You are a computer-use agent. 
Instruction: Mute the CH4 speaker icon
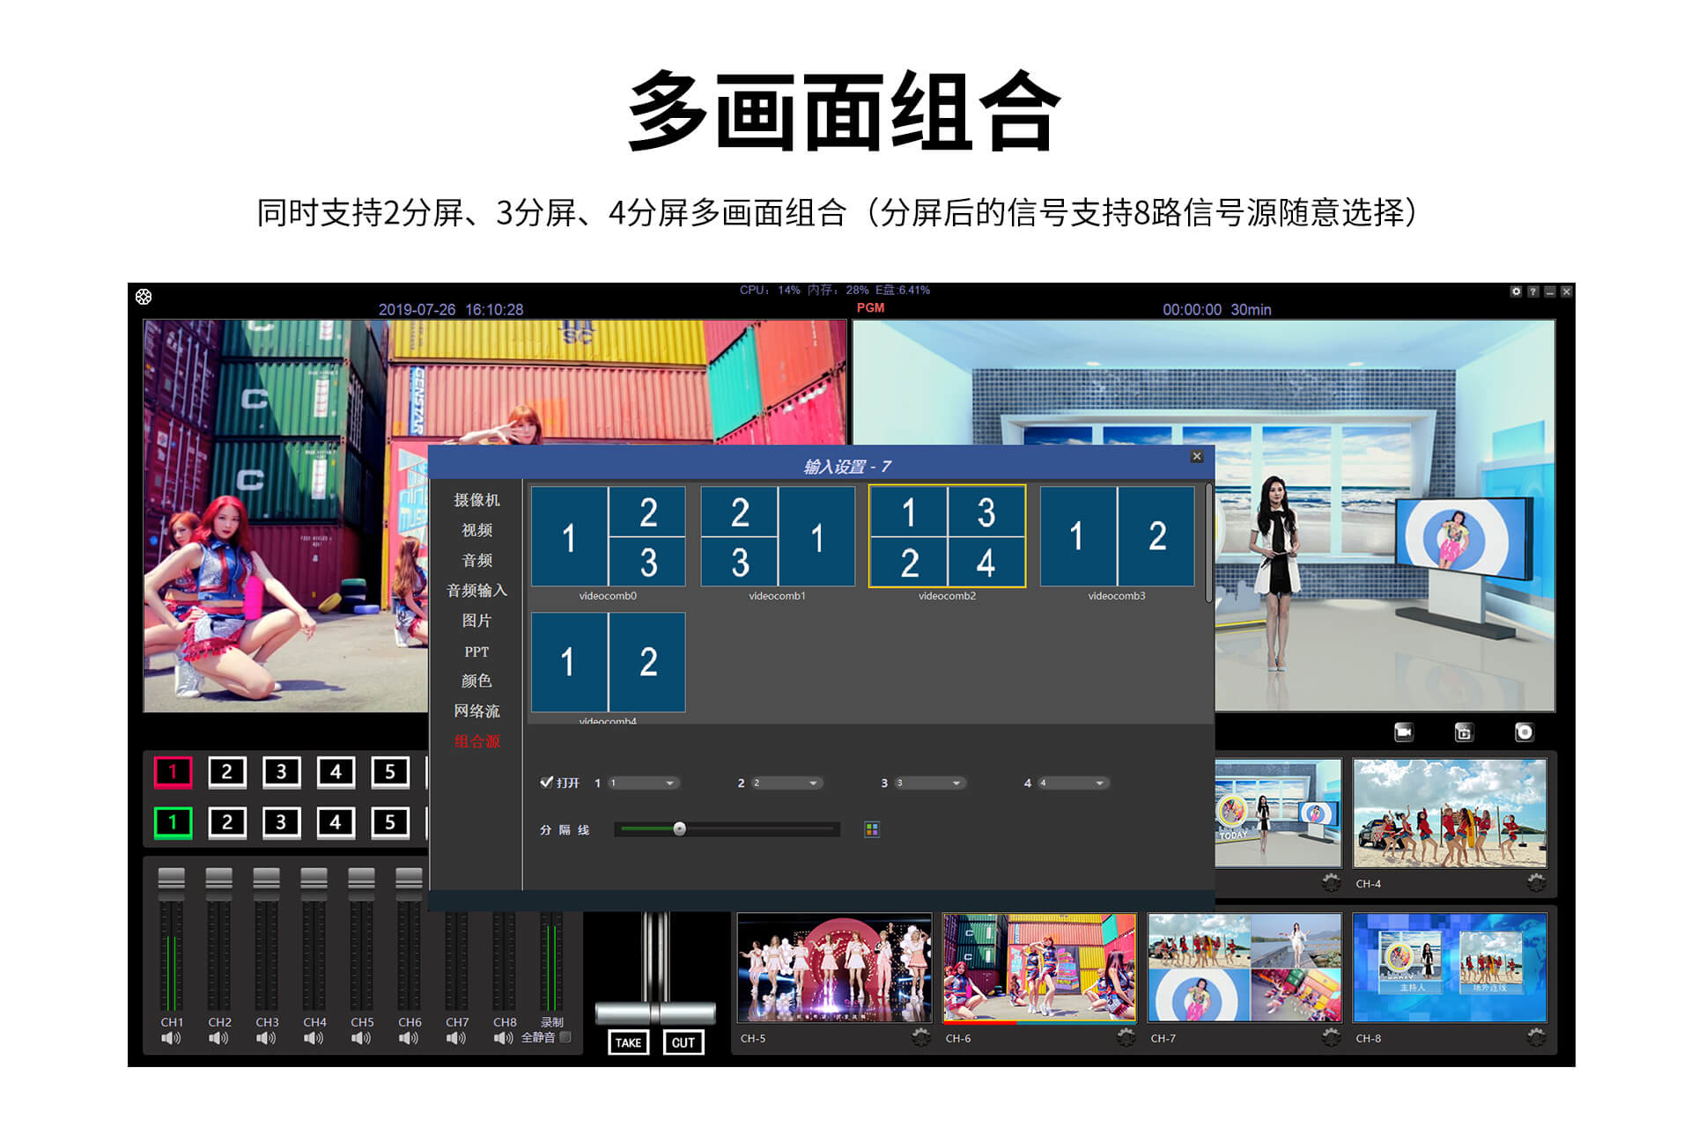[x=314, y=1039]
